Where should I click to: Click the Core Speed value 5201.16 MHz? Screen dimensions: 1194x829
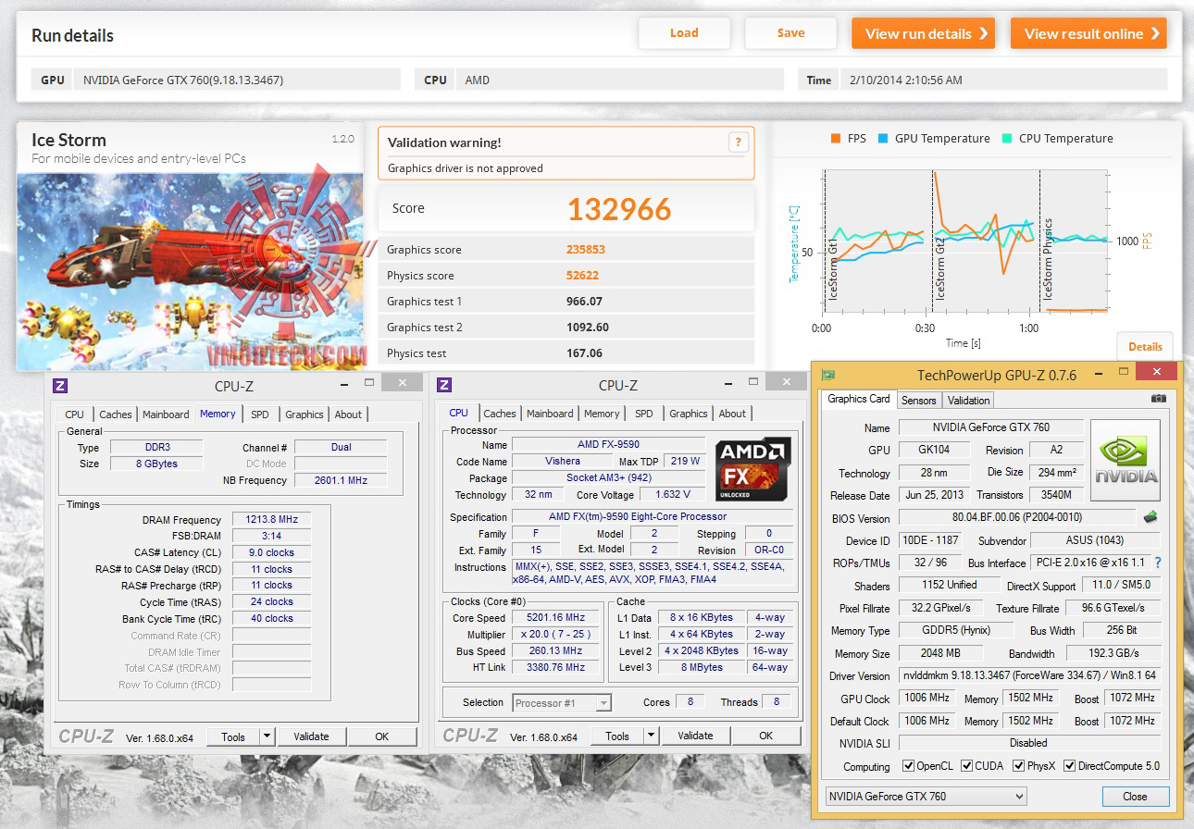557,618
